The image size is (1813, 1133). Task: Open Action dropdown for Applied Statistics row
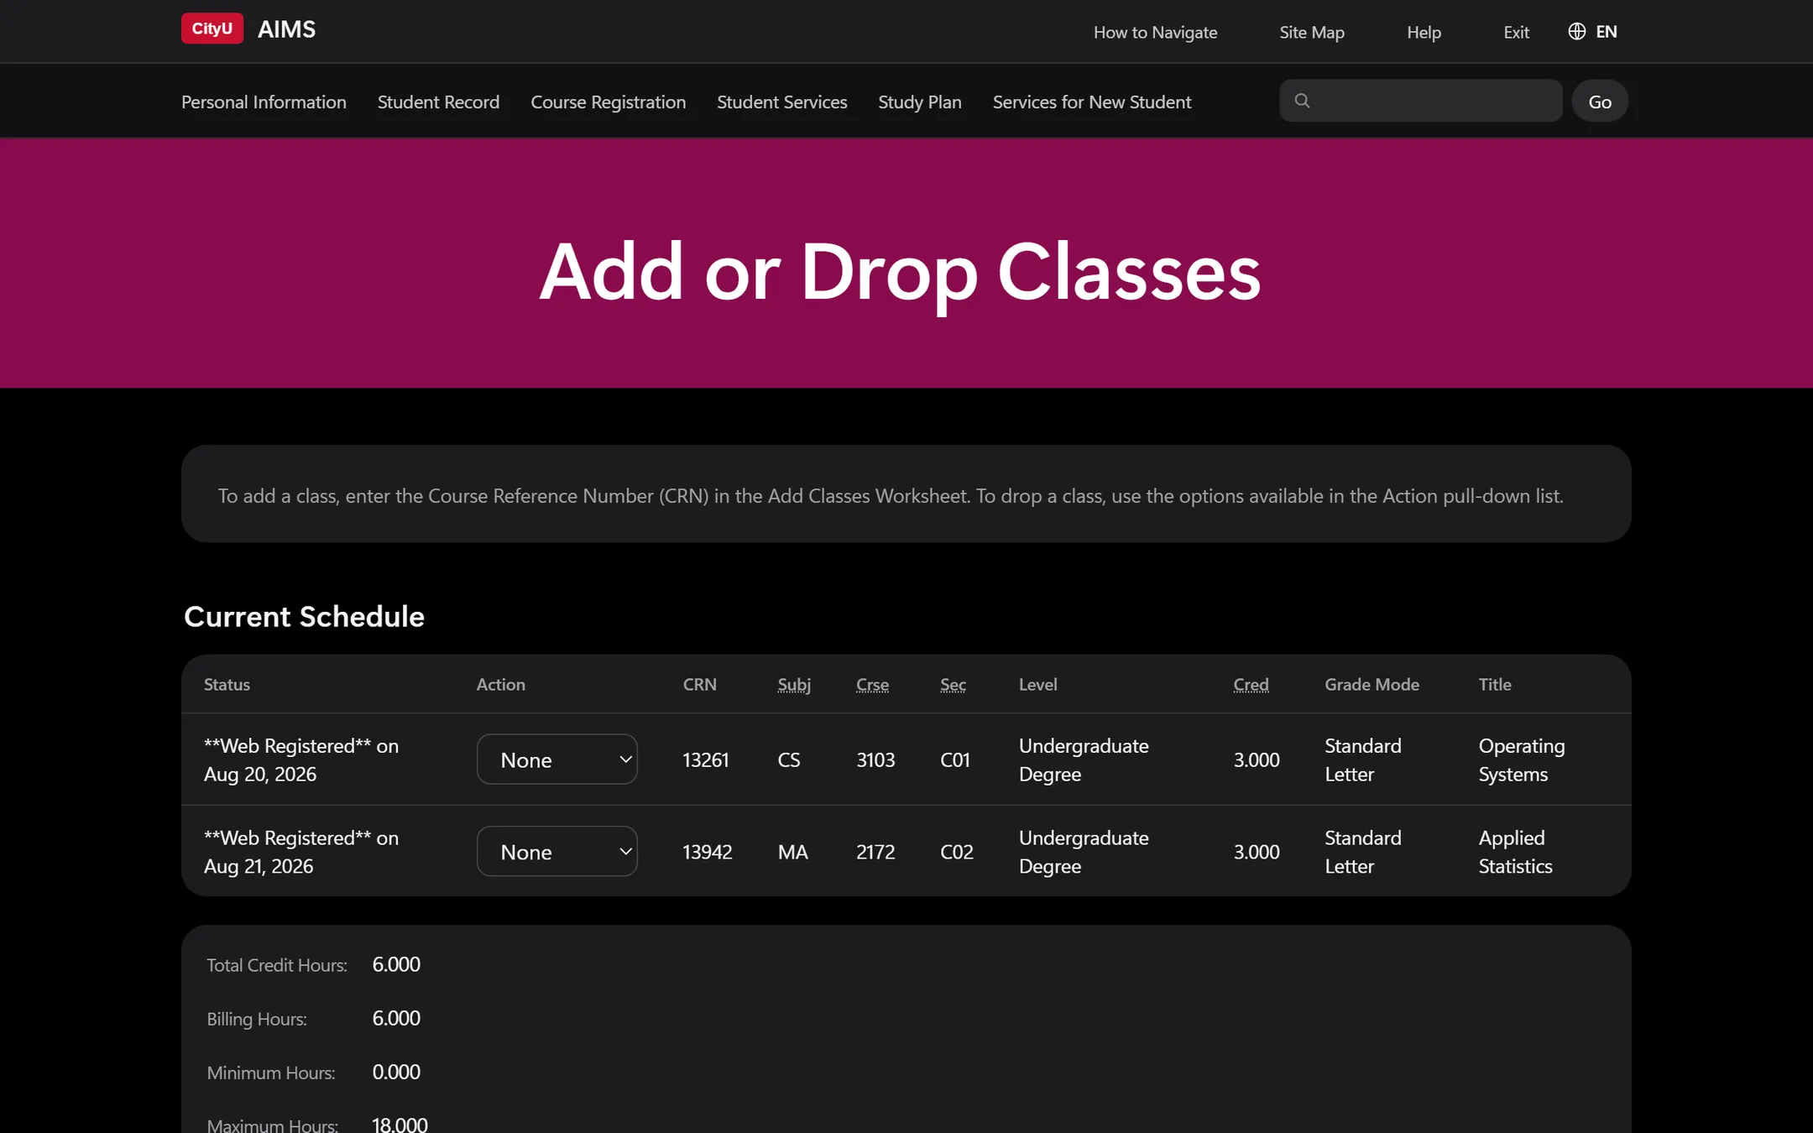click(557, 852)
